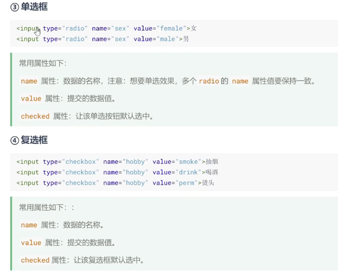Click the orange "radio" keyword in the note
Image resolution: width=338 pixels, height=273 pixels.
coord(209,81)
